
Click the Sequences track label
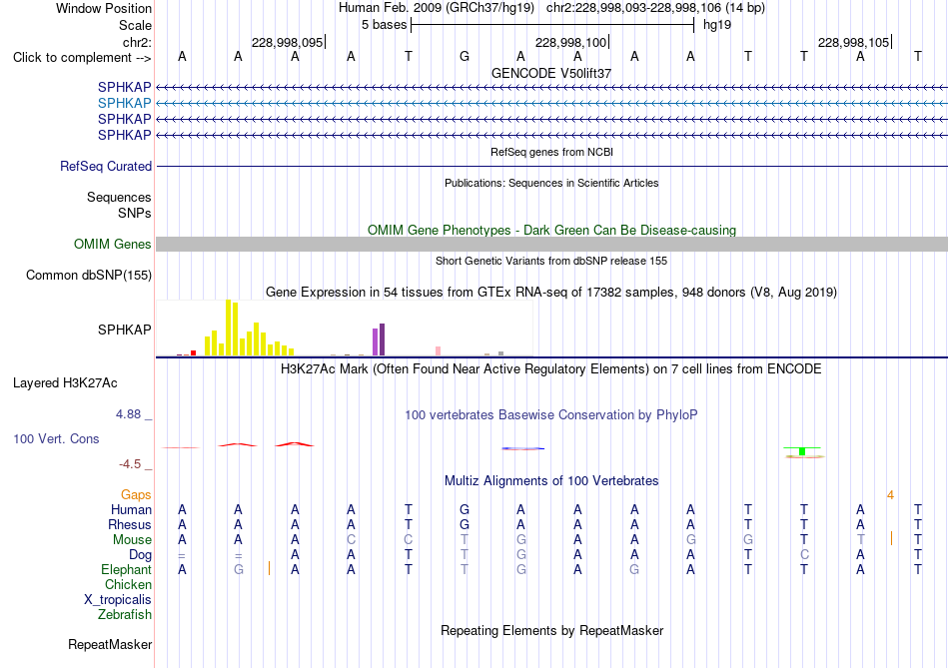pos(119,198)
